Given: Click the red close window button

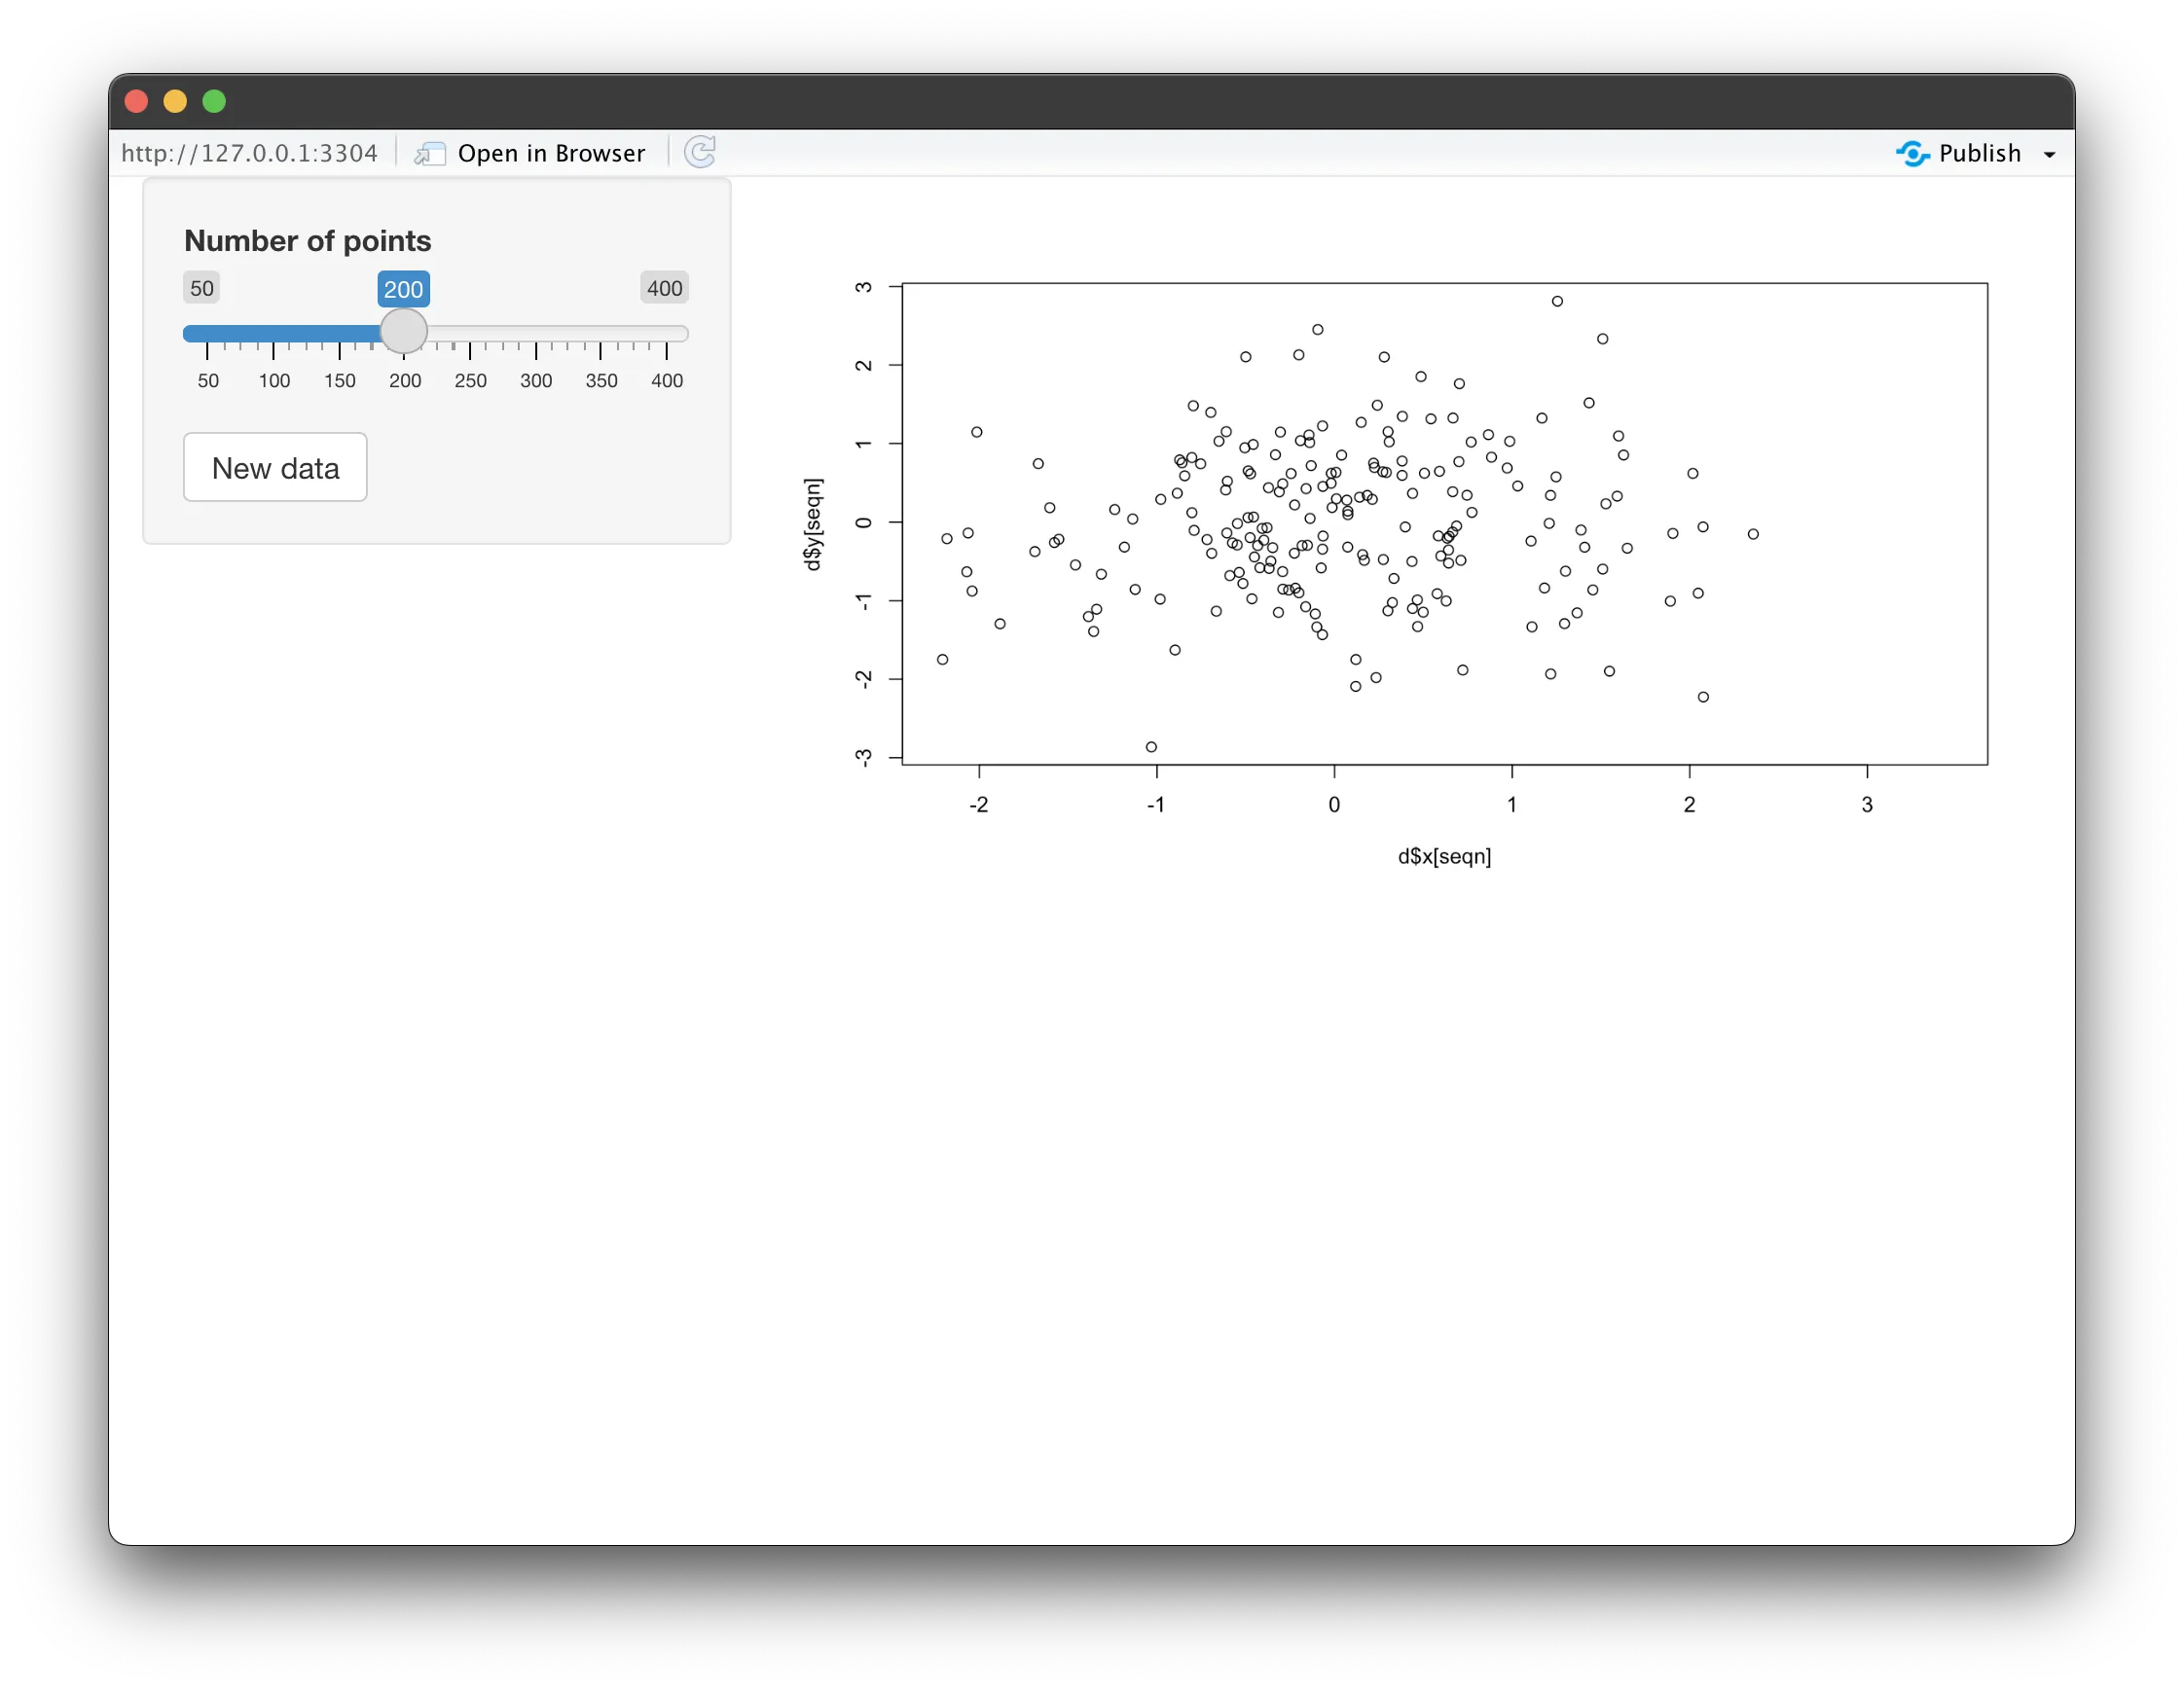Looking at the screenshot, I should coord(137,101).
